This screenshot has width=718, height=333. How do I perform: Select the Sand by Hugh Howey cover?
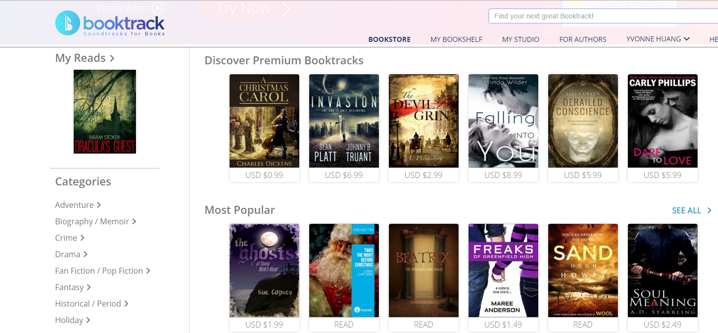[x=583, y=271]
